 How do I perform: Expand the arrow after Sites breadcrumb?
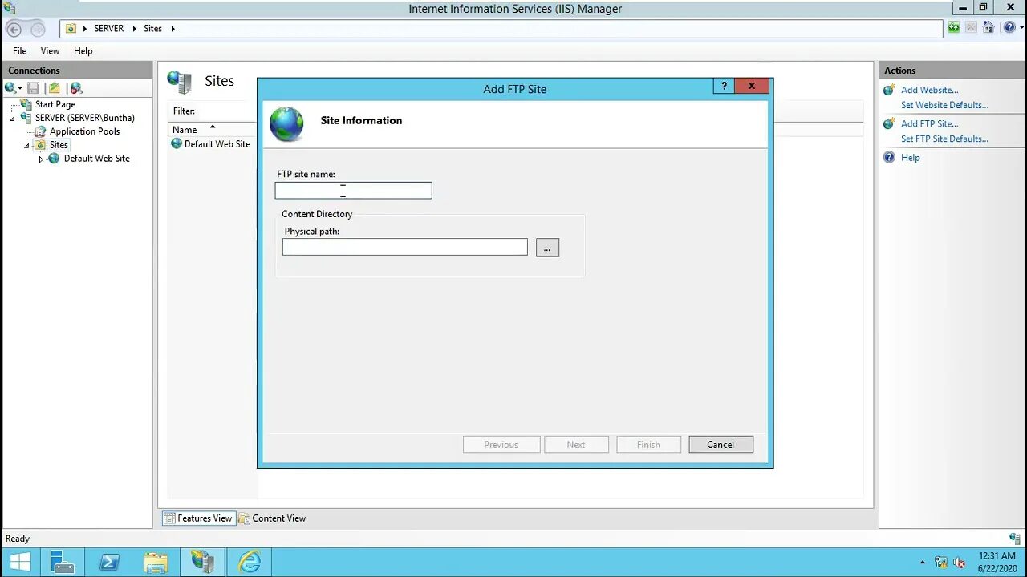(173, 29)
